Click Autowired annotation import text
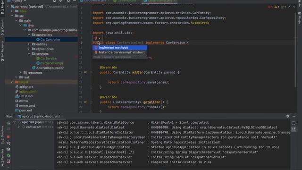The height and width of the screenshot is (170, 302). 199,23
